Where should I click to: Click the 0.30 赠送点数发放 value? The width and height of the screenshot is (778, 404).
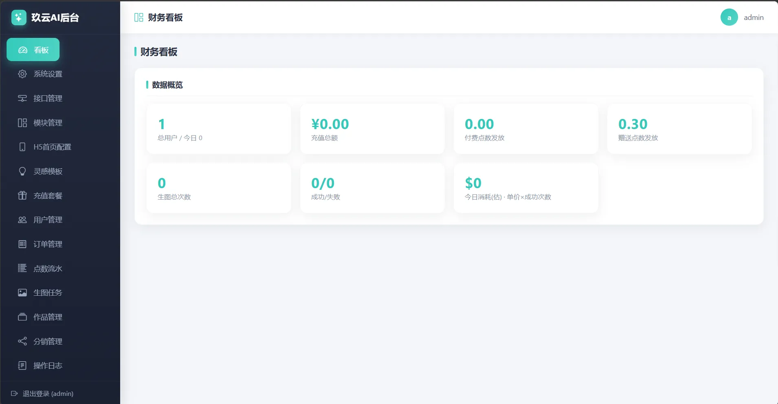coord(633,124)
